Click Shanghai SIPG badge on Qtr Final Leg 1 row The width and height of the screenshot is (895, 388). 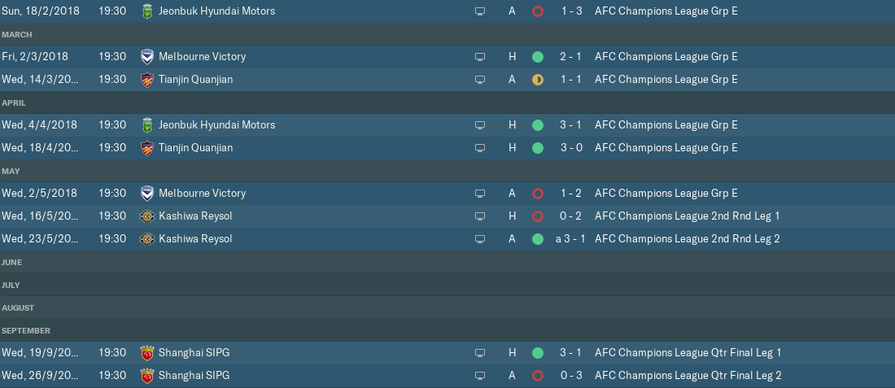point(147,353)
